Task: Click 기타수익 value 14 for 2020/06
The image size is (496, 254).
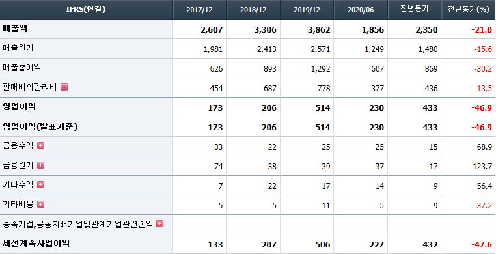Action: click(x=380, y=186)
